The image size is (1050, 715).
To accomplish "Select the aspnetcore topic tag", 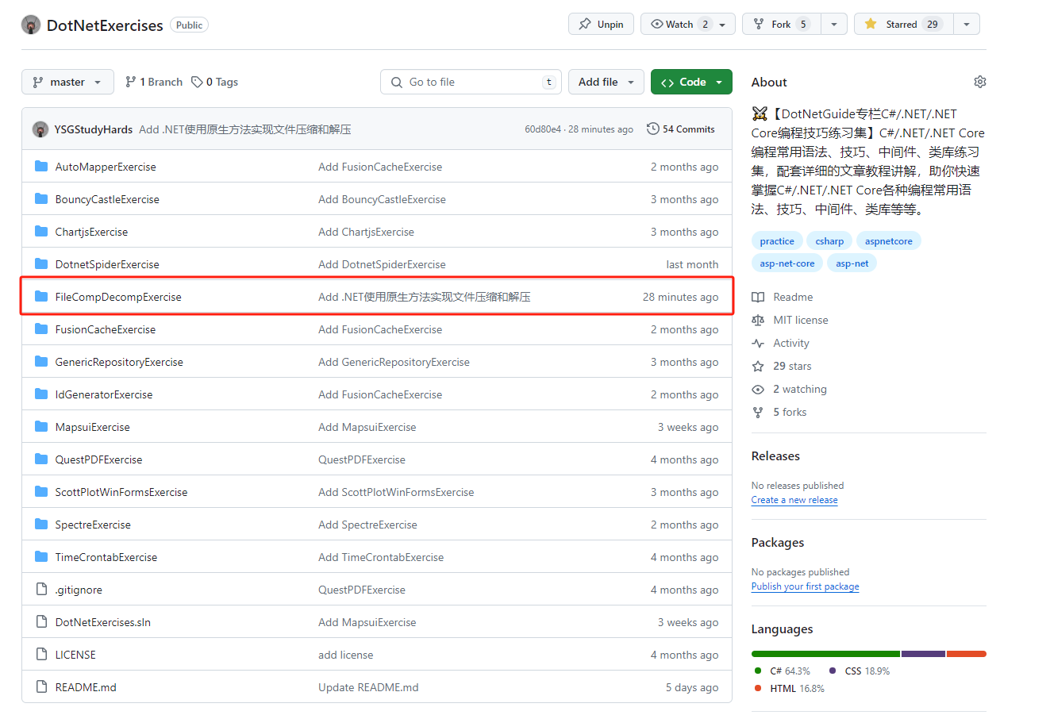I will [888, 241].
